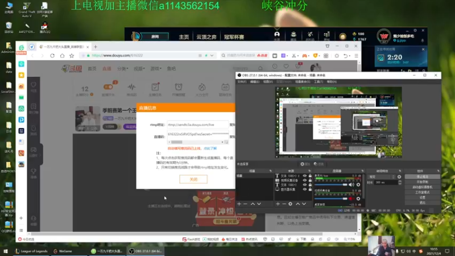Adjust the microphone volume slider in OBS
The width and height of the screenshot is (455, 256).
[331, 184]
